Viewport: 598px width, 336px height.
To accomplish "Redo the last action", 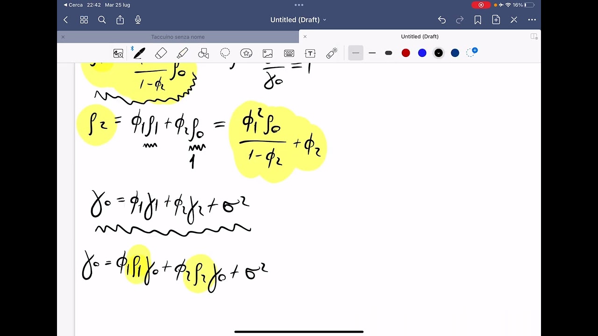I will pos(460,20).
